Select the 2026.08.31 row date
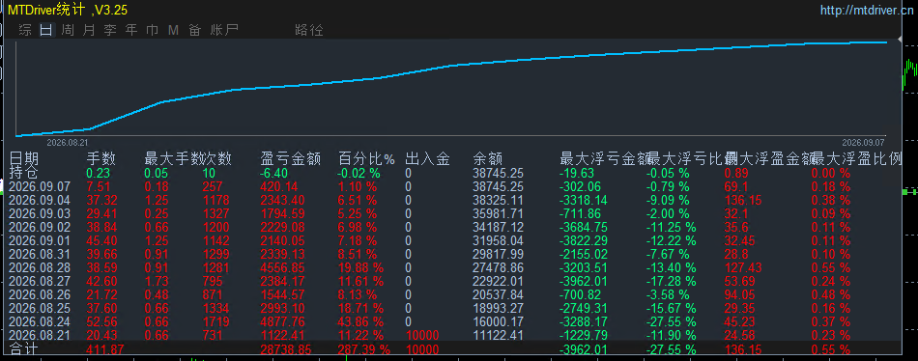 coord(41,254)
